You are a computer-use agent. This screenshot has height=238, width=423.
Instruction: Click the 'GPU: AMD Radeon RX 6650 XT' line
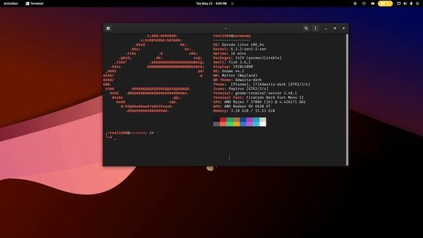[x=242, y=106]
